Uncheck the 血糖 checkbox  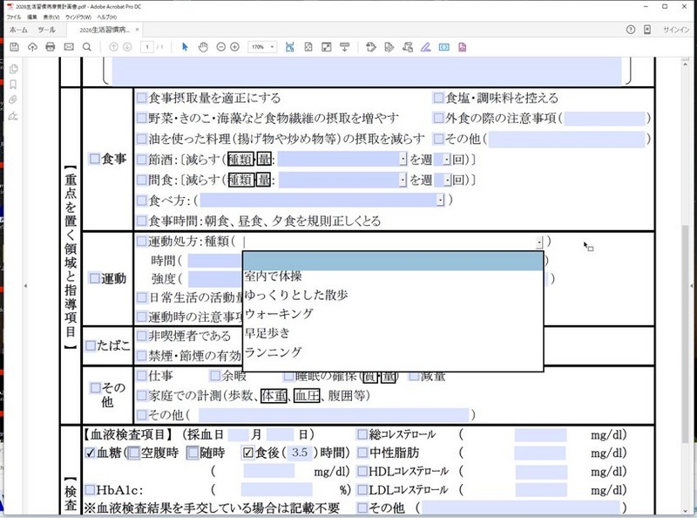[x=91, y=453]
